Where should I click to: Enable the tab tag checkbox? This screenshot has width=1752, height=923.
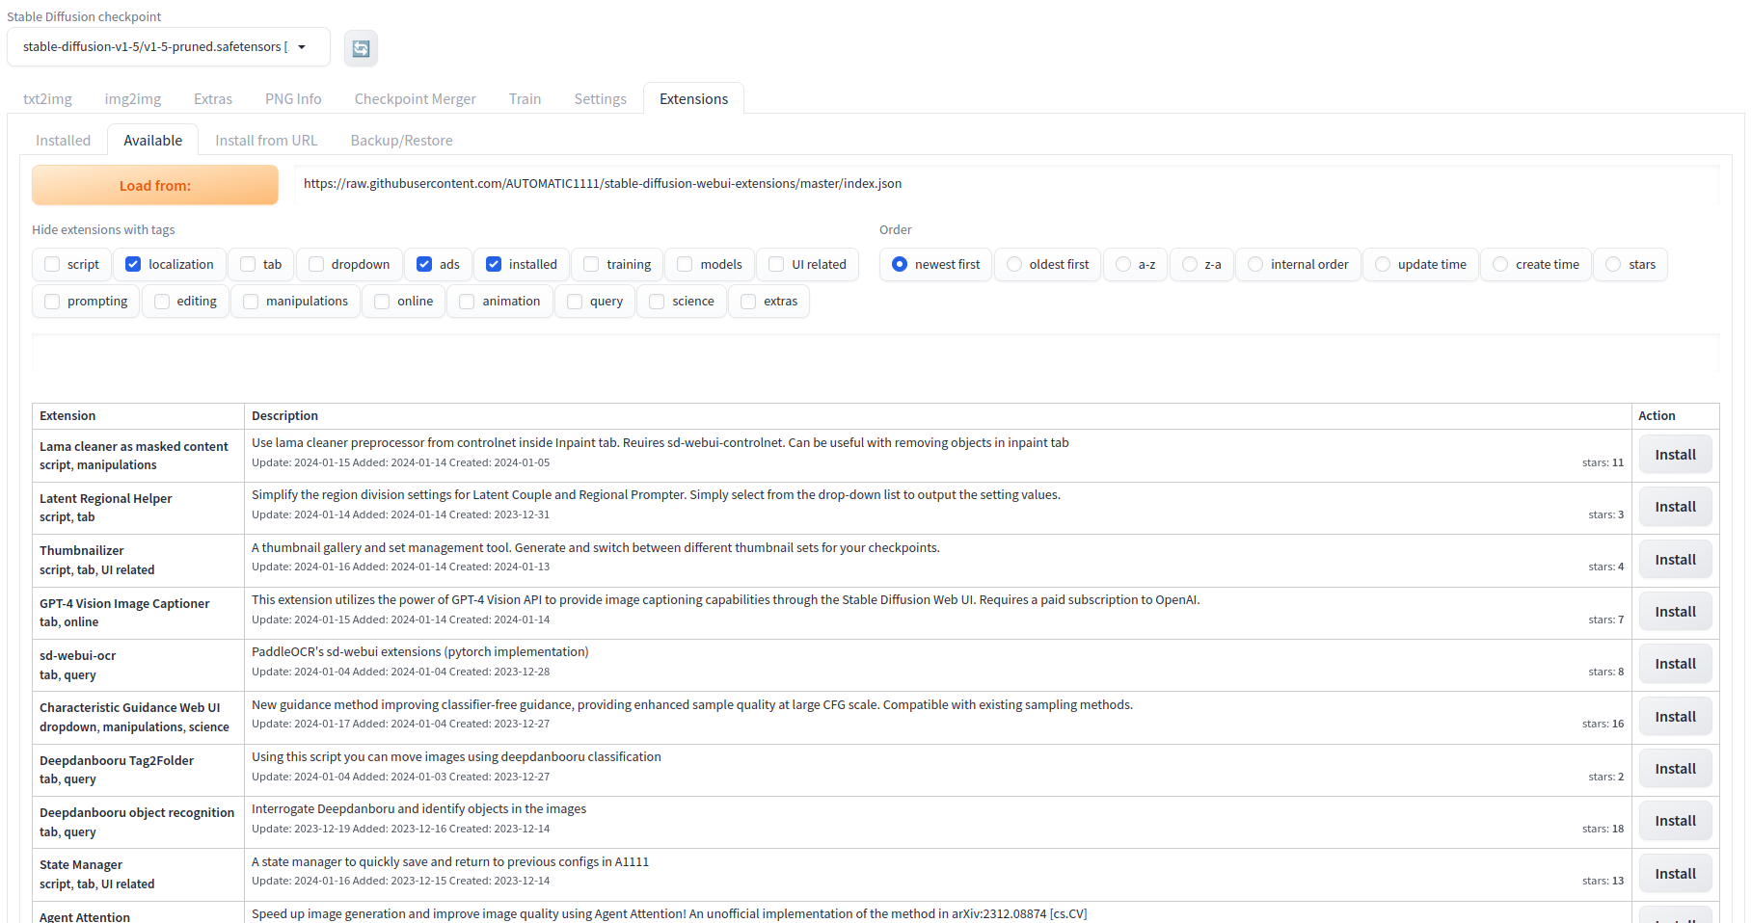pos(248,265)
